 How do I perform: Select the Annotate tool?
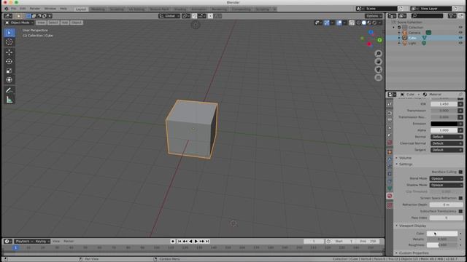[x=9, y=90]
